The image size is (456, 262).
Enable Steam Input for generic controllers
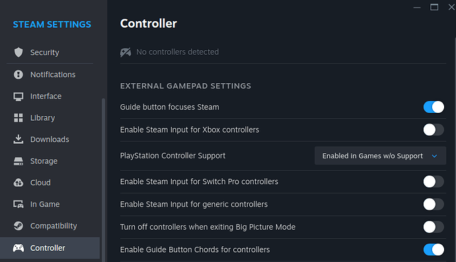click(434, 205)
